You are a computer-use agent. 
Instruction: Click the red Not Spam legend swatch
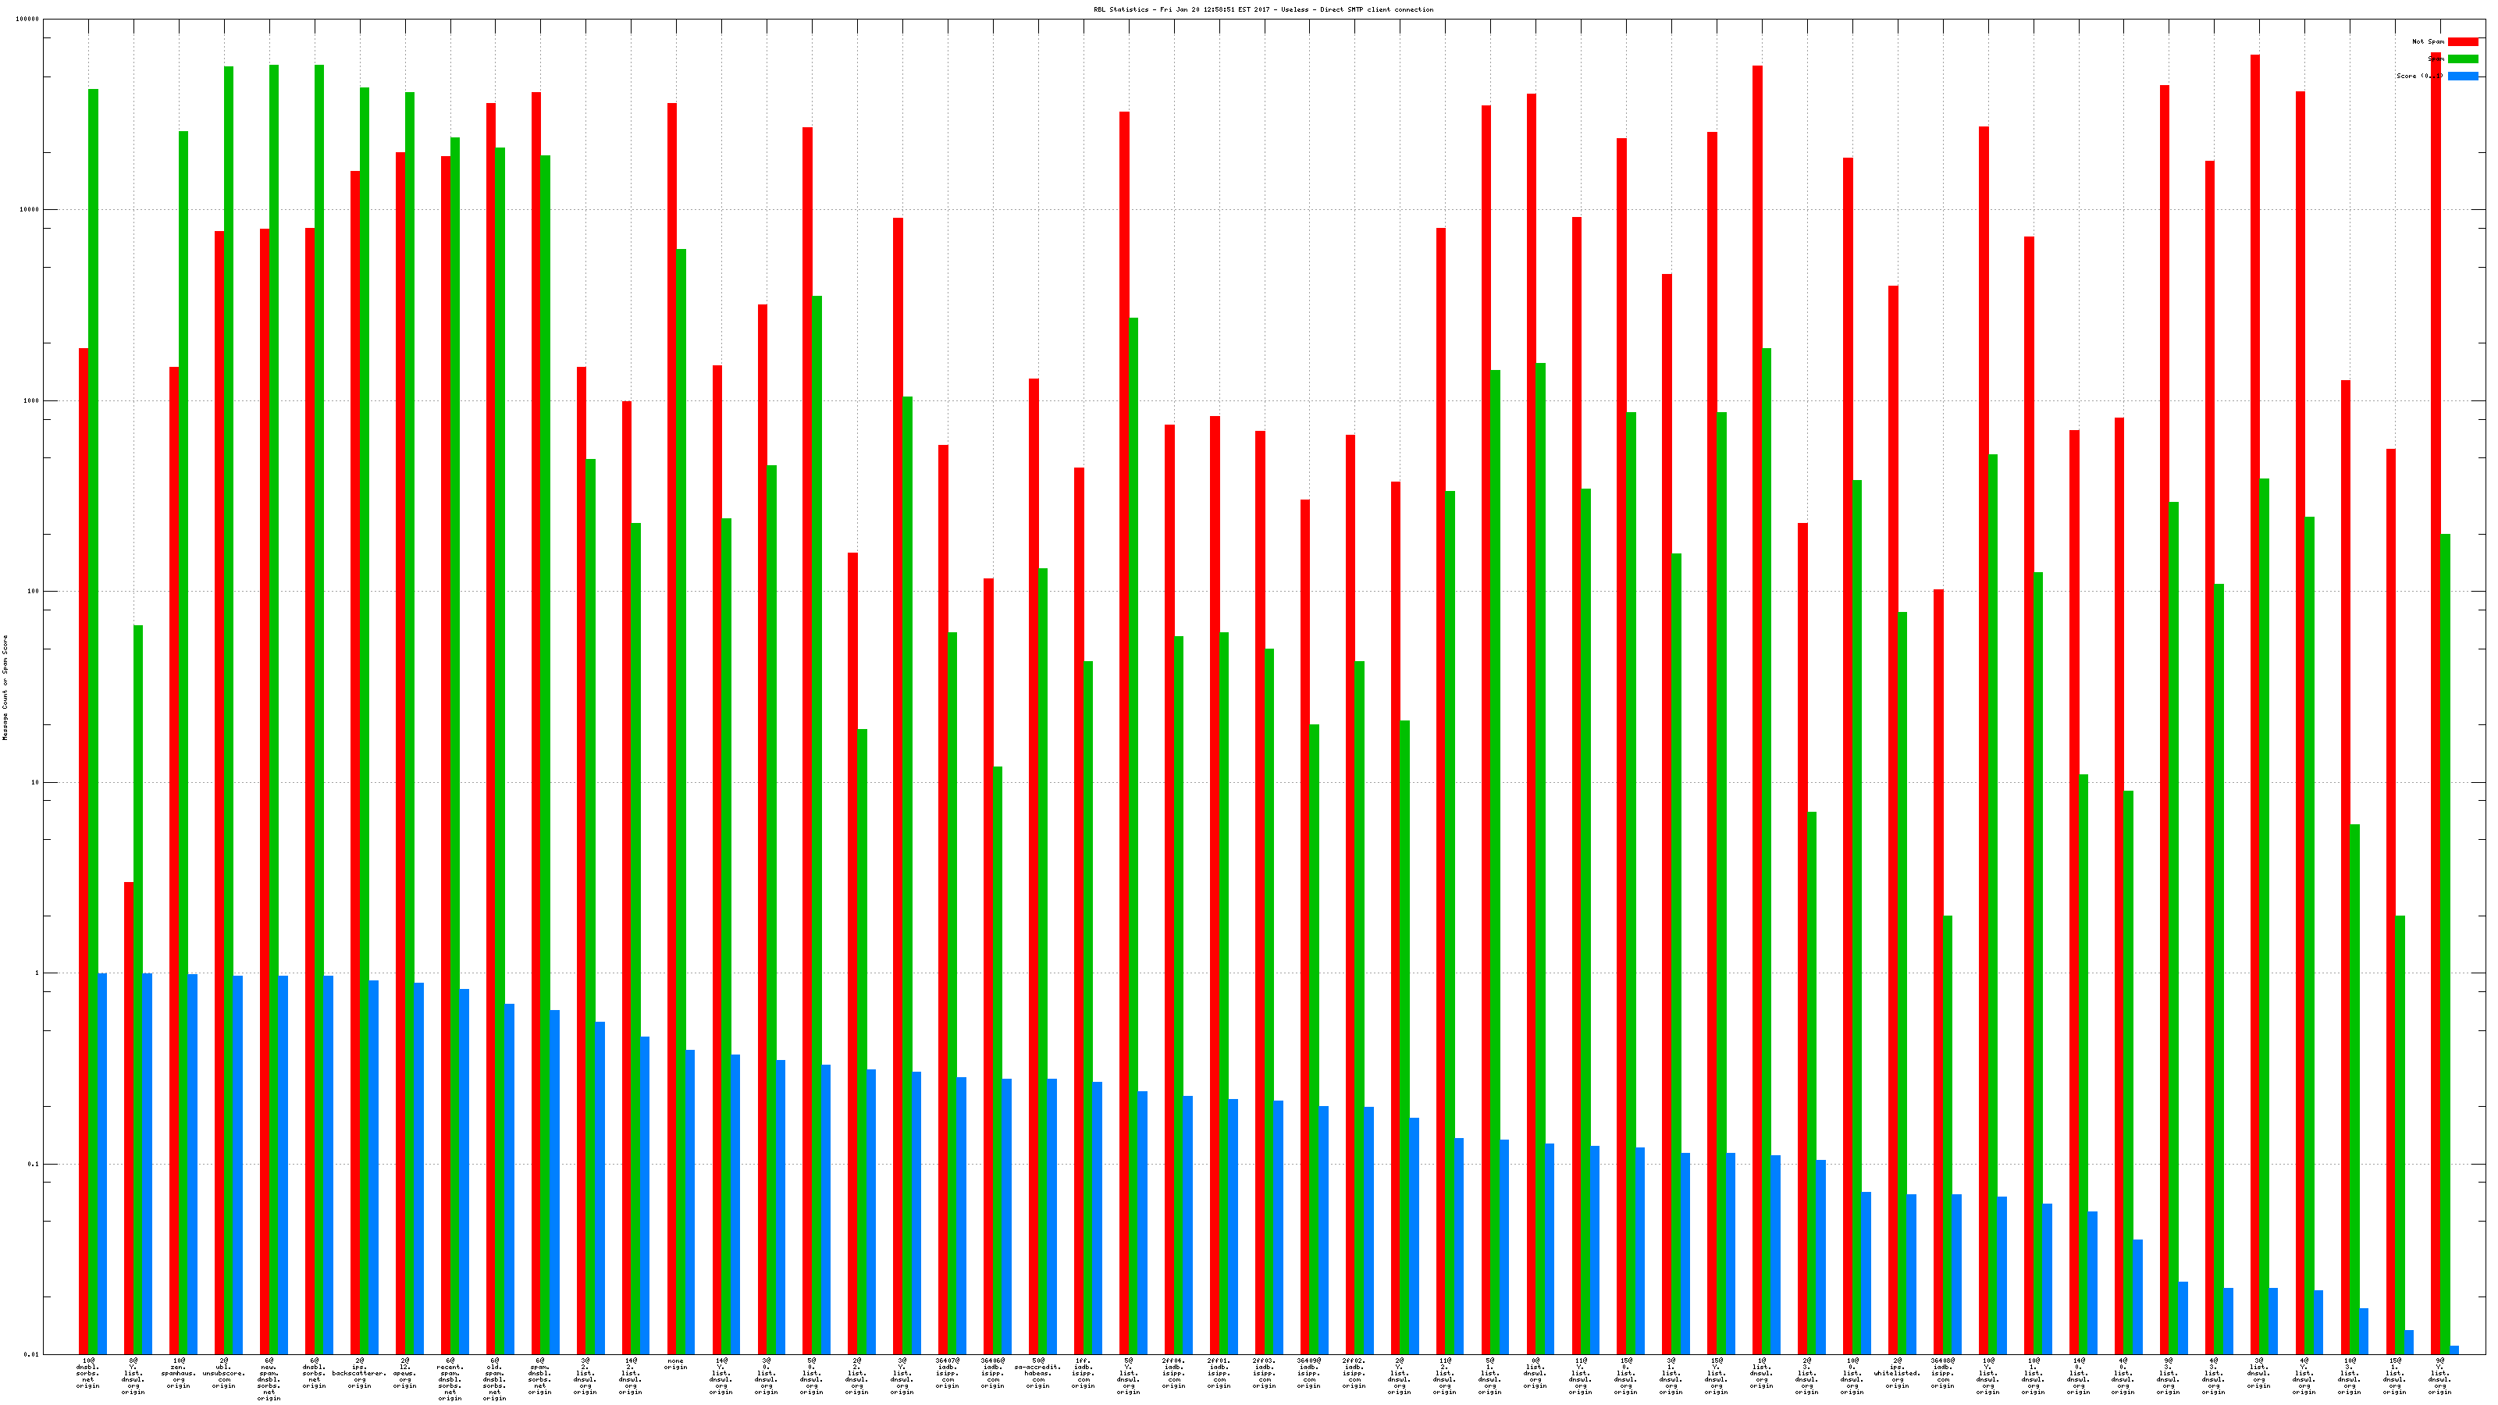coord(2462,41)
